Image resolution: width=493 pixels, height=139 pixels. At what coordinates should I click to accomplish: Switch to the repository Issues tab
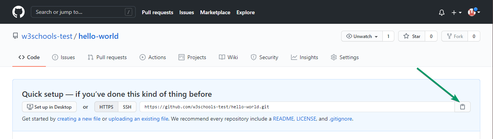[63, 57]
